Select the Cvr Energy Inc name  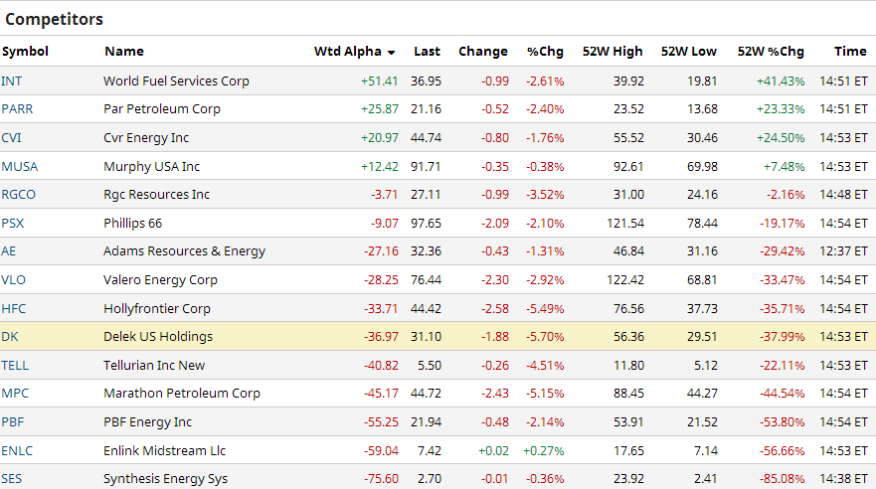pos(146,138)
